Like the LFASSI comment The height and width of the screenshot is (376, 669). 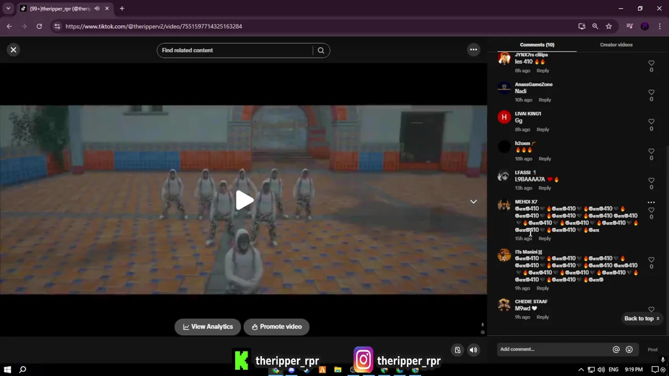(651, 181)
